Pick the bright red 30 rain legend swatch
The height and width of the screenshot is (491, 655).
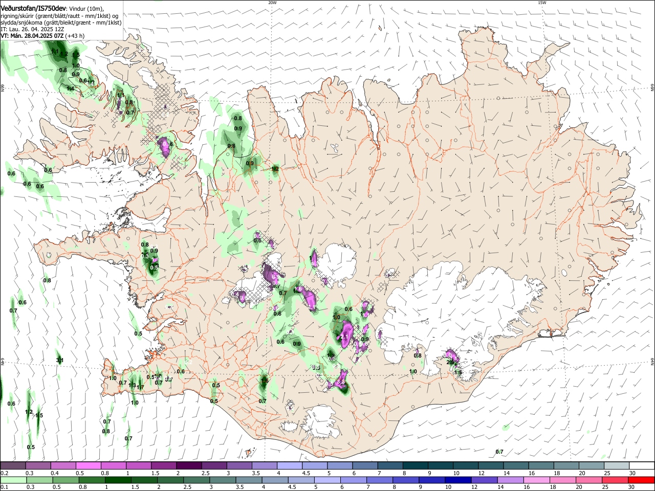(642, 480)
